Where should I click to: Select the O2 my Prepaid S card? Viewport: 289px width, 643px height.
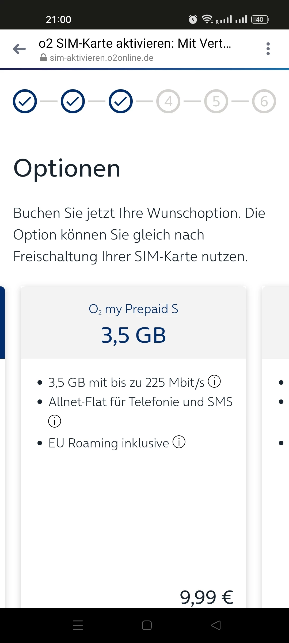coord(133,323)
